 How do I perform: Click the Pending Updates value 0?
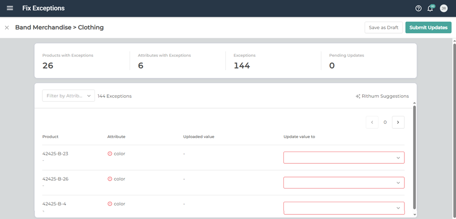click(x=332, y=66)
